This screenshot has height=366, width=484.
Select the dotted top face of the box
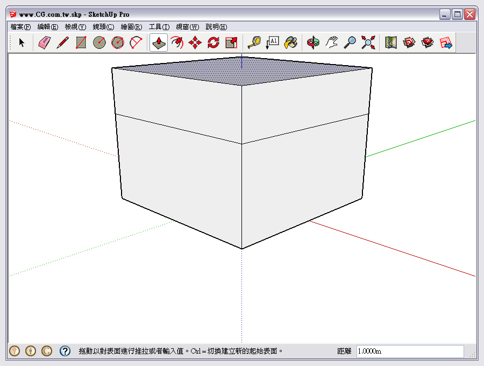tap(241, 73)
